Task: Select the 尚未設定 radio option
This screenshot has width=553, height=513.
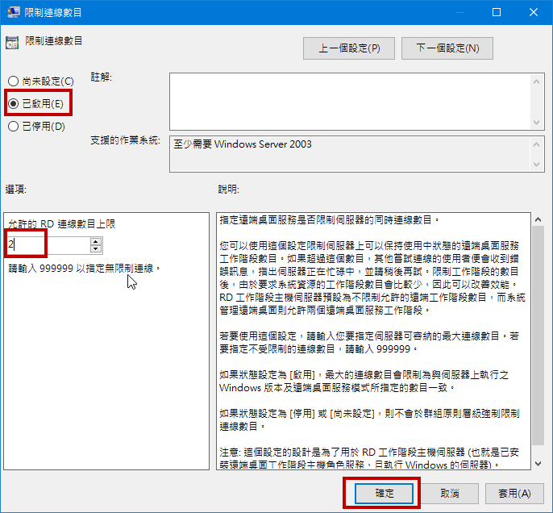Action: [x=13, y=81]
